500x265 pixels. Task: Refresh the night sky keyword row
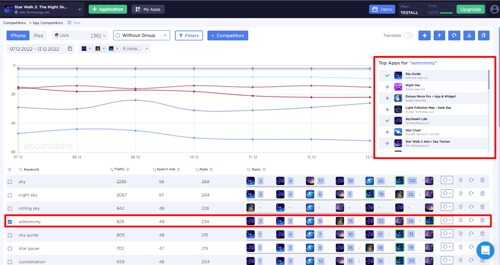tap(471, 194)
